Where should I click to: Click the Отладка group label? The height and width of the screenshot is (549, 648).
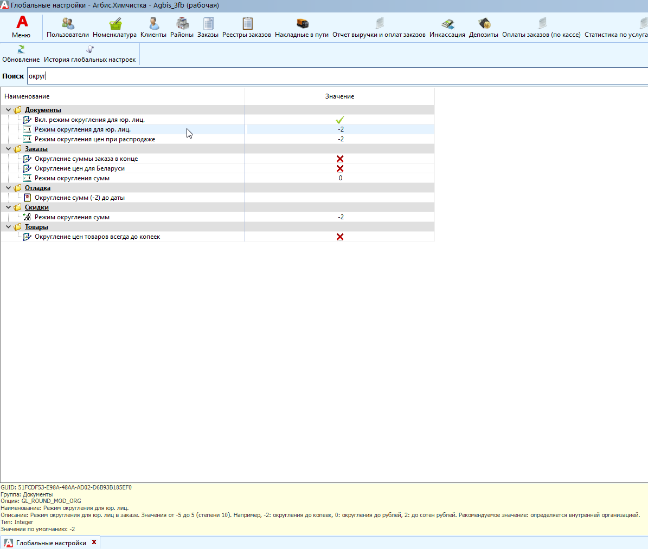click(37, 188)
